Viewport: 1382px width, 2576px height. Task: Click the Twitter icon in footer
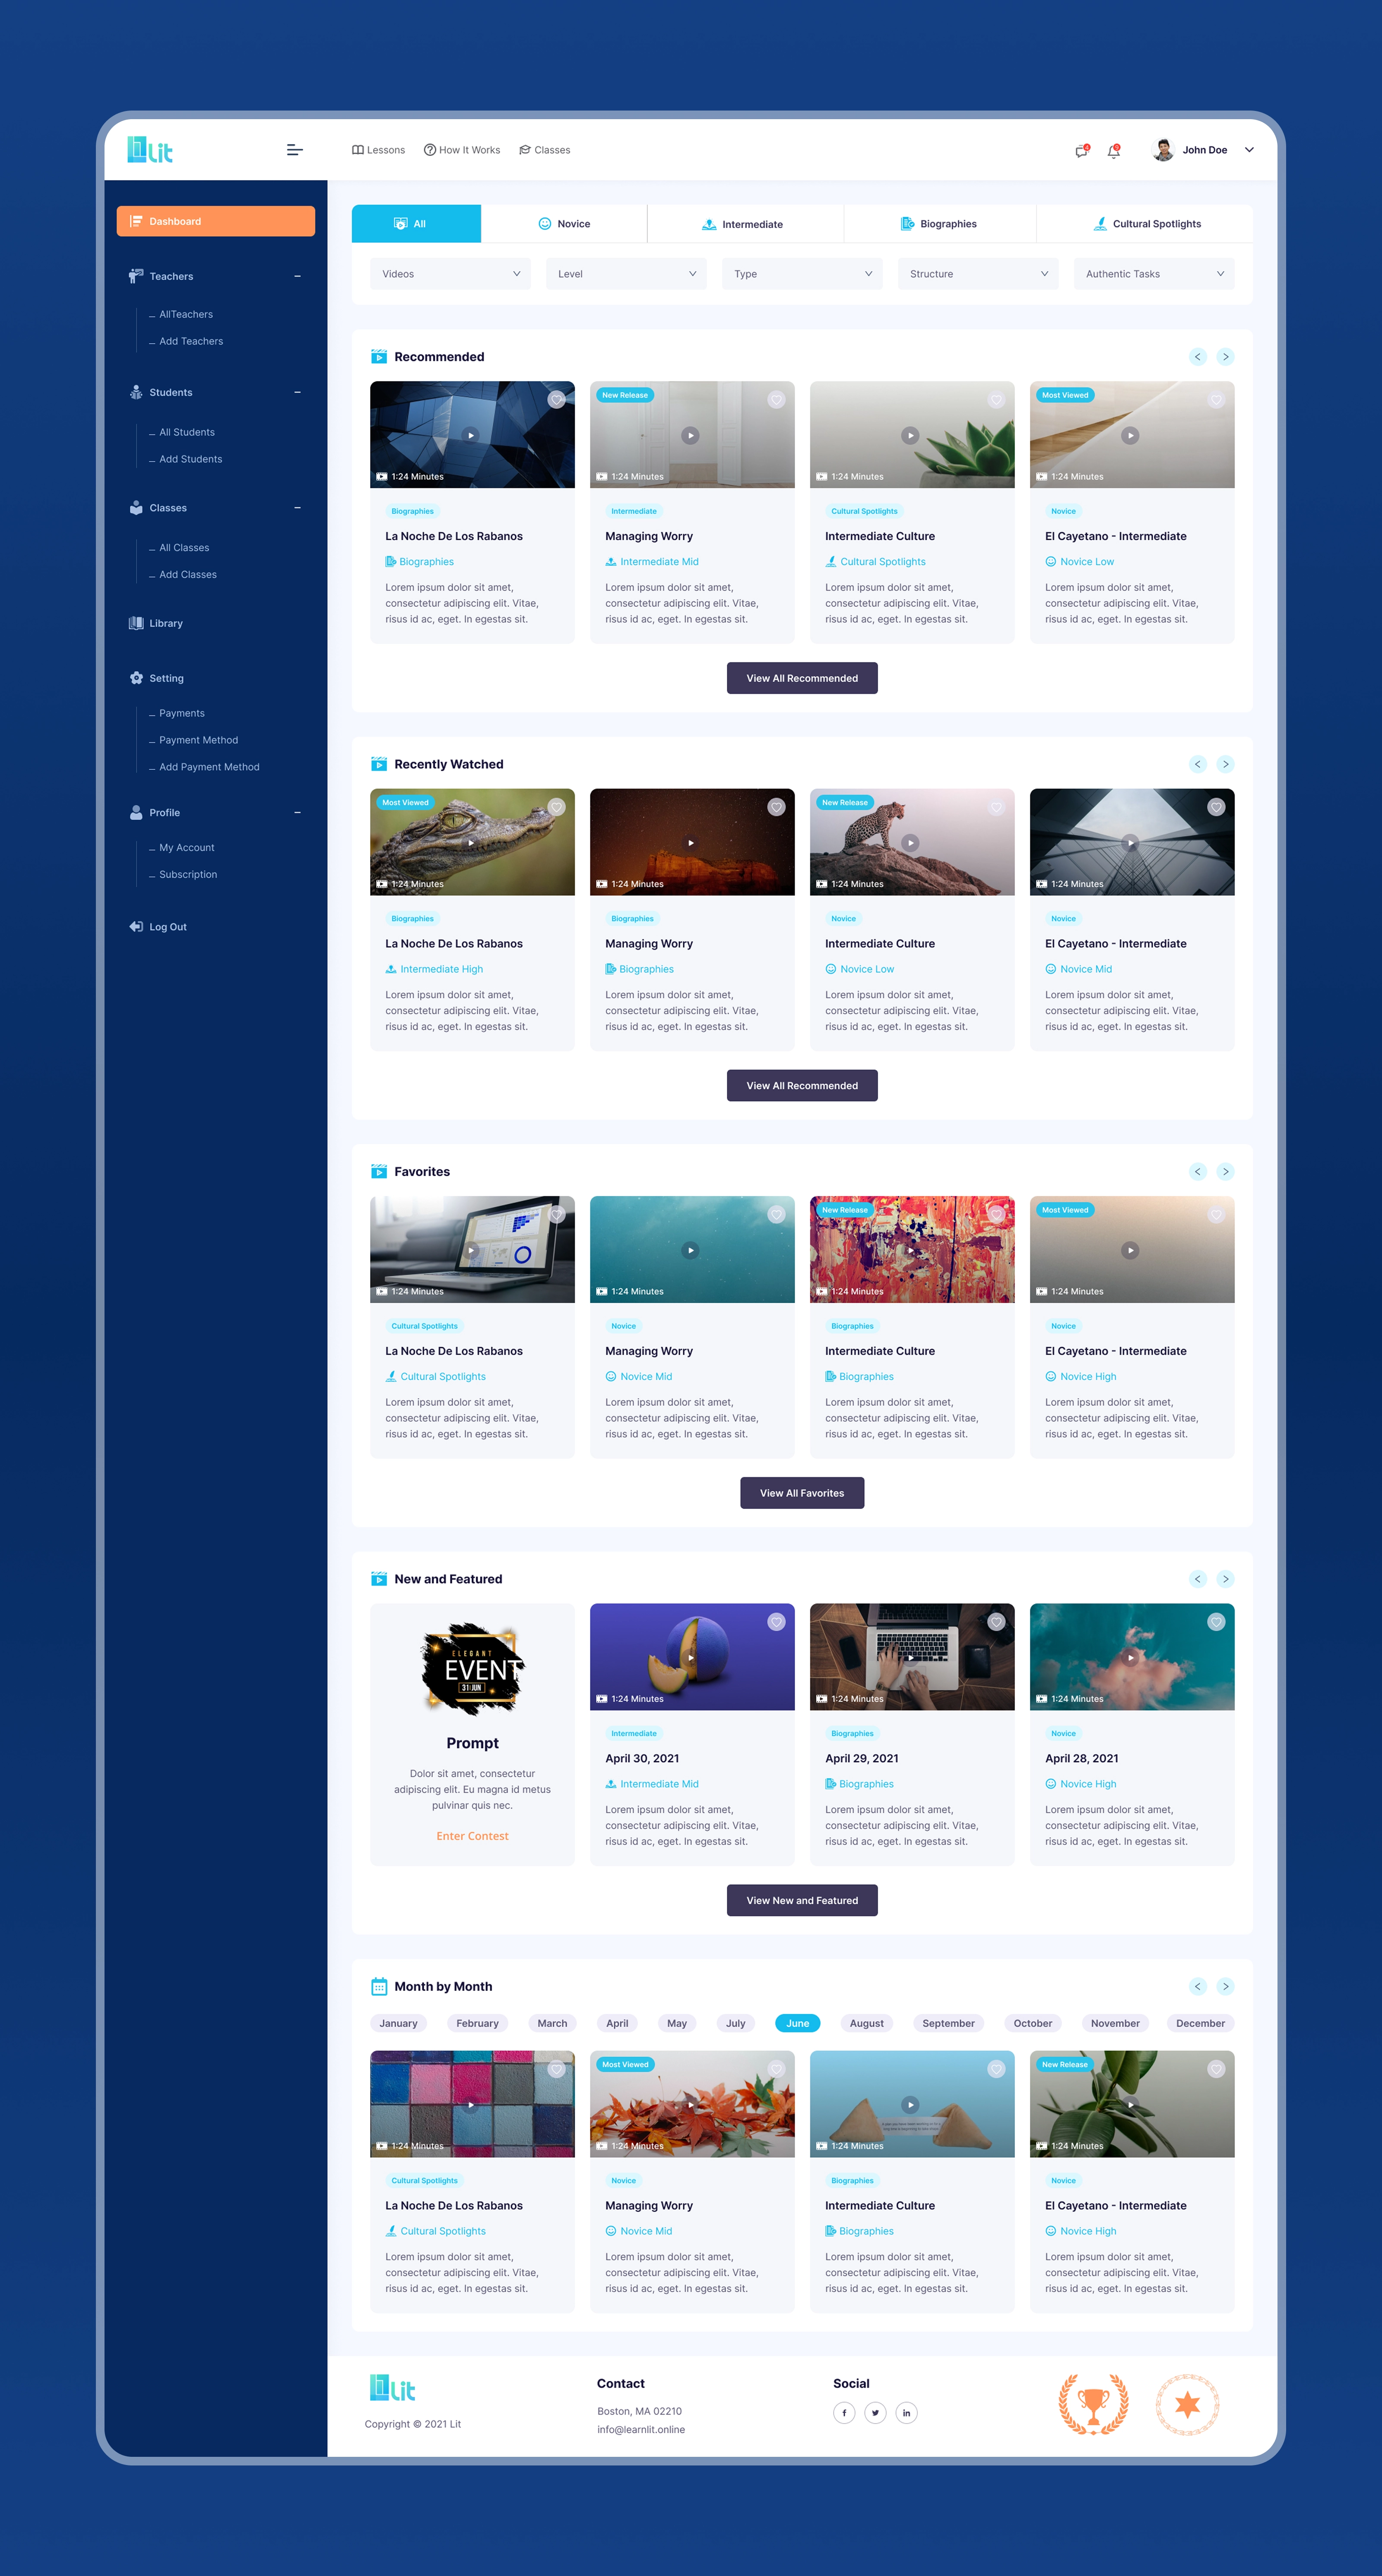[x=875, y=2412]
